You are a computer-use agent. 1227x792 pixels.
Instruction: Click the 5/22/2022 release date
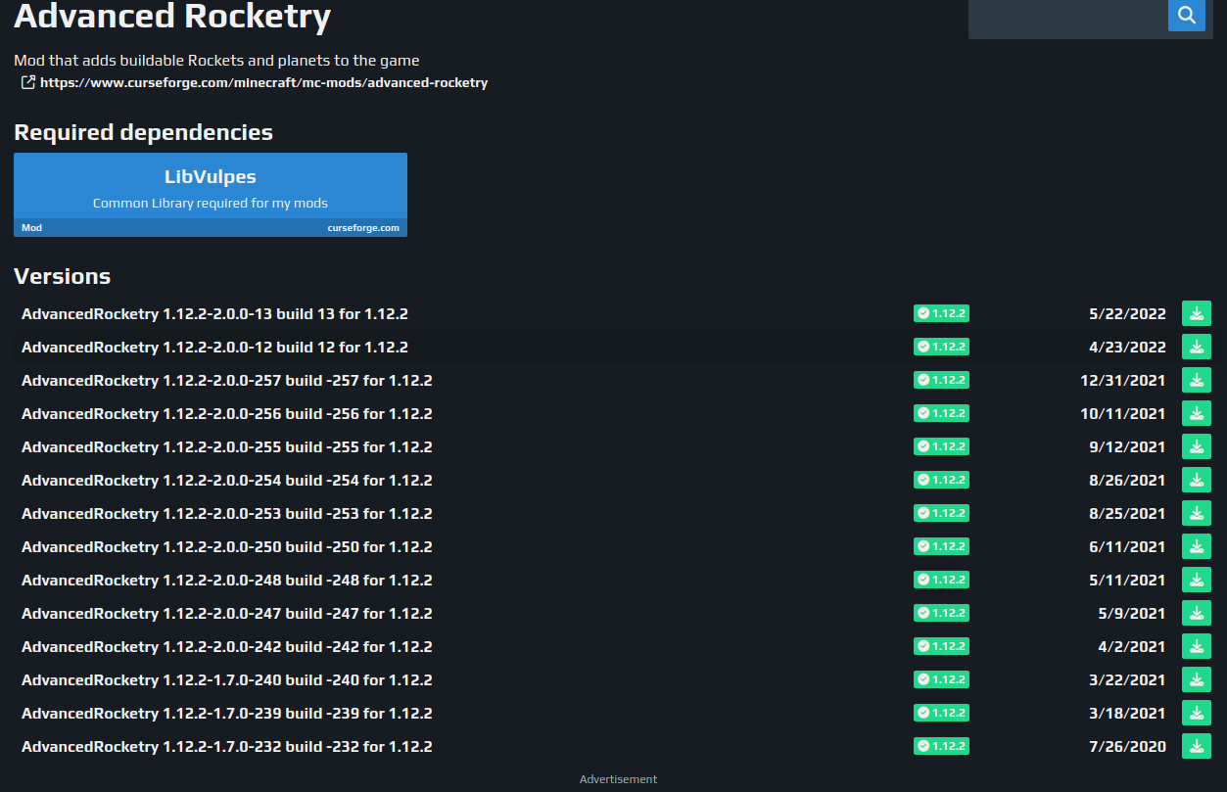(x=1127, y=314)
